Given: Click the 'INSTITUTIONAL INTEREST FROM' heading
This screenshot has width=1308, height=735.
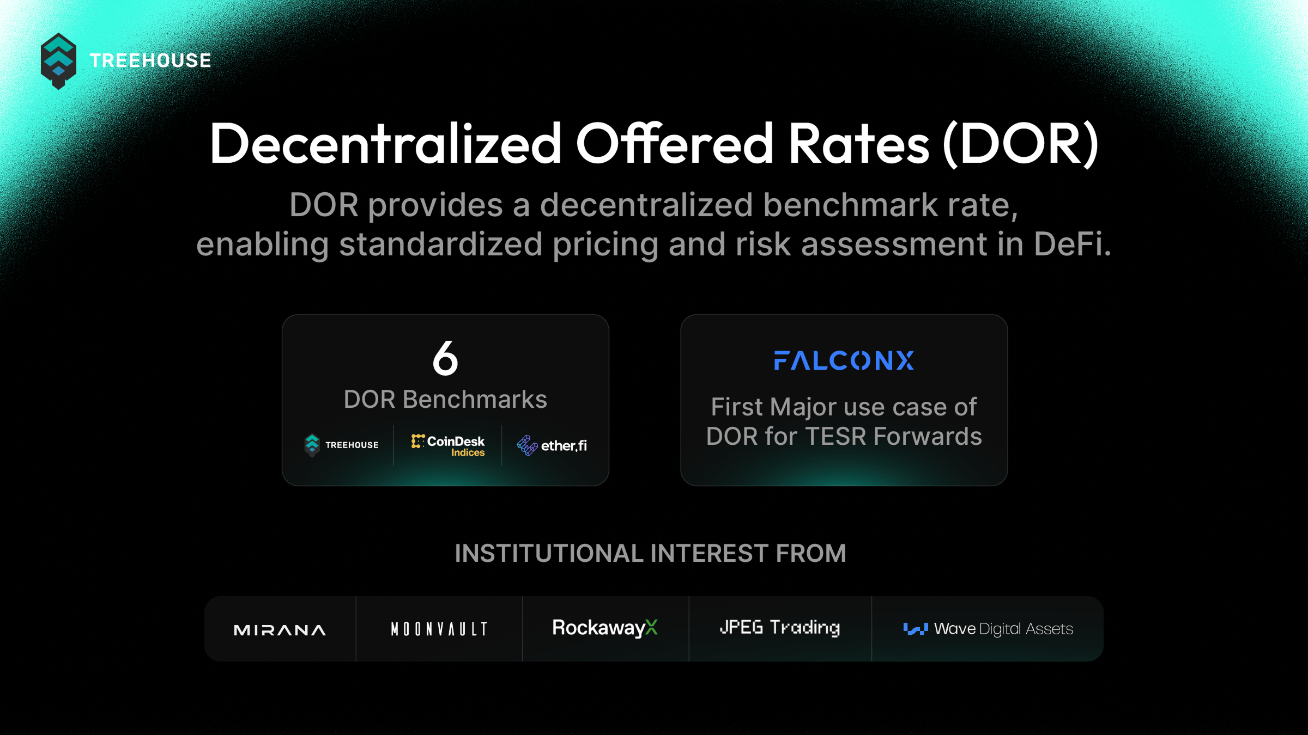Looking at the screenshot, I should (x=651, y=553).
